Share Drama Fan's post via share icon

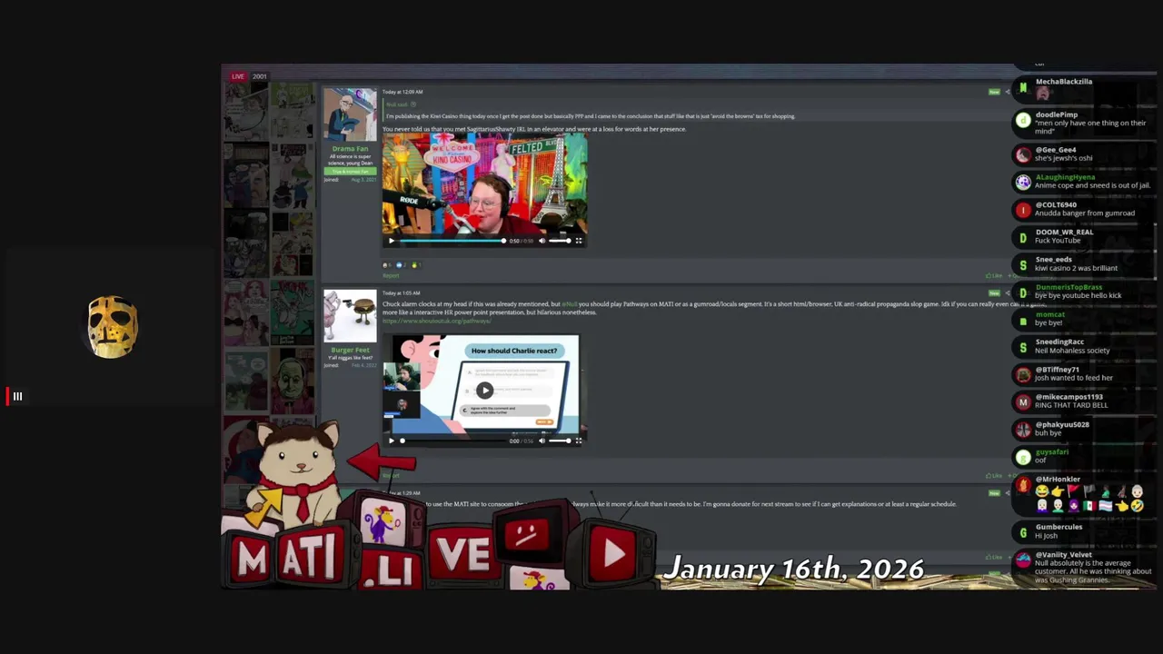point(1007,92)
